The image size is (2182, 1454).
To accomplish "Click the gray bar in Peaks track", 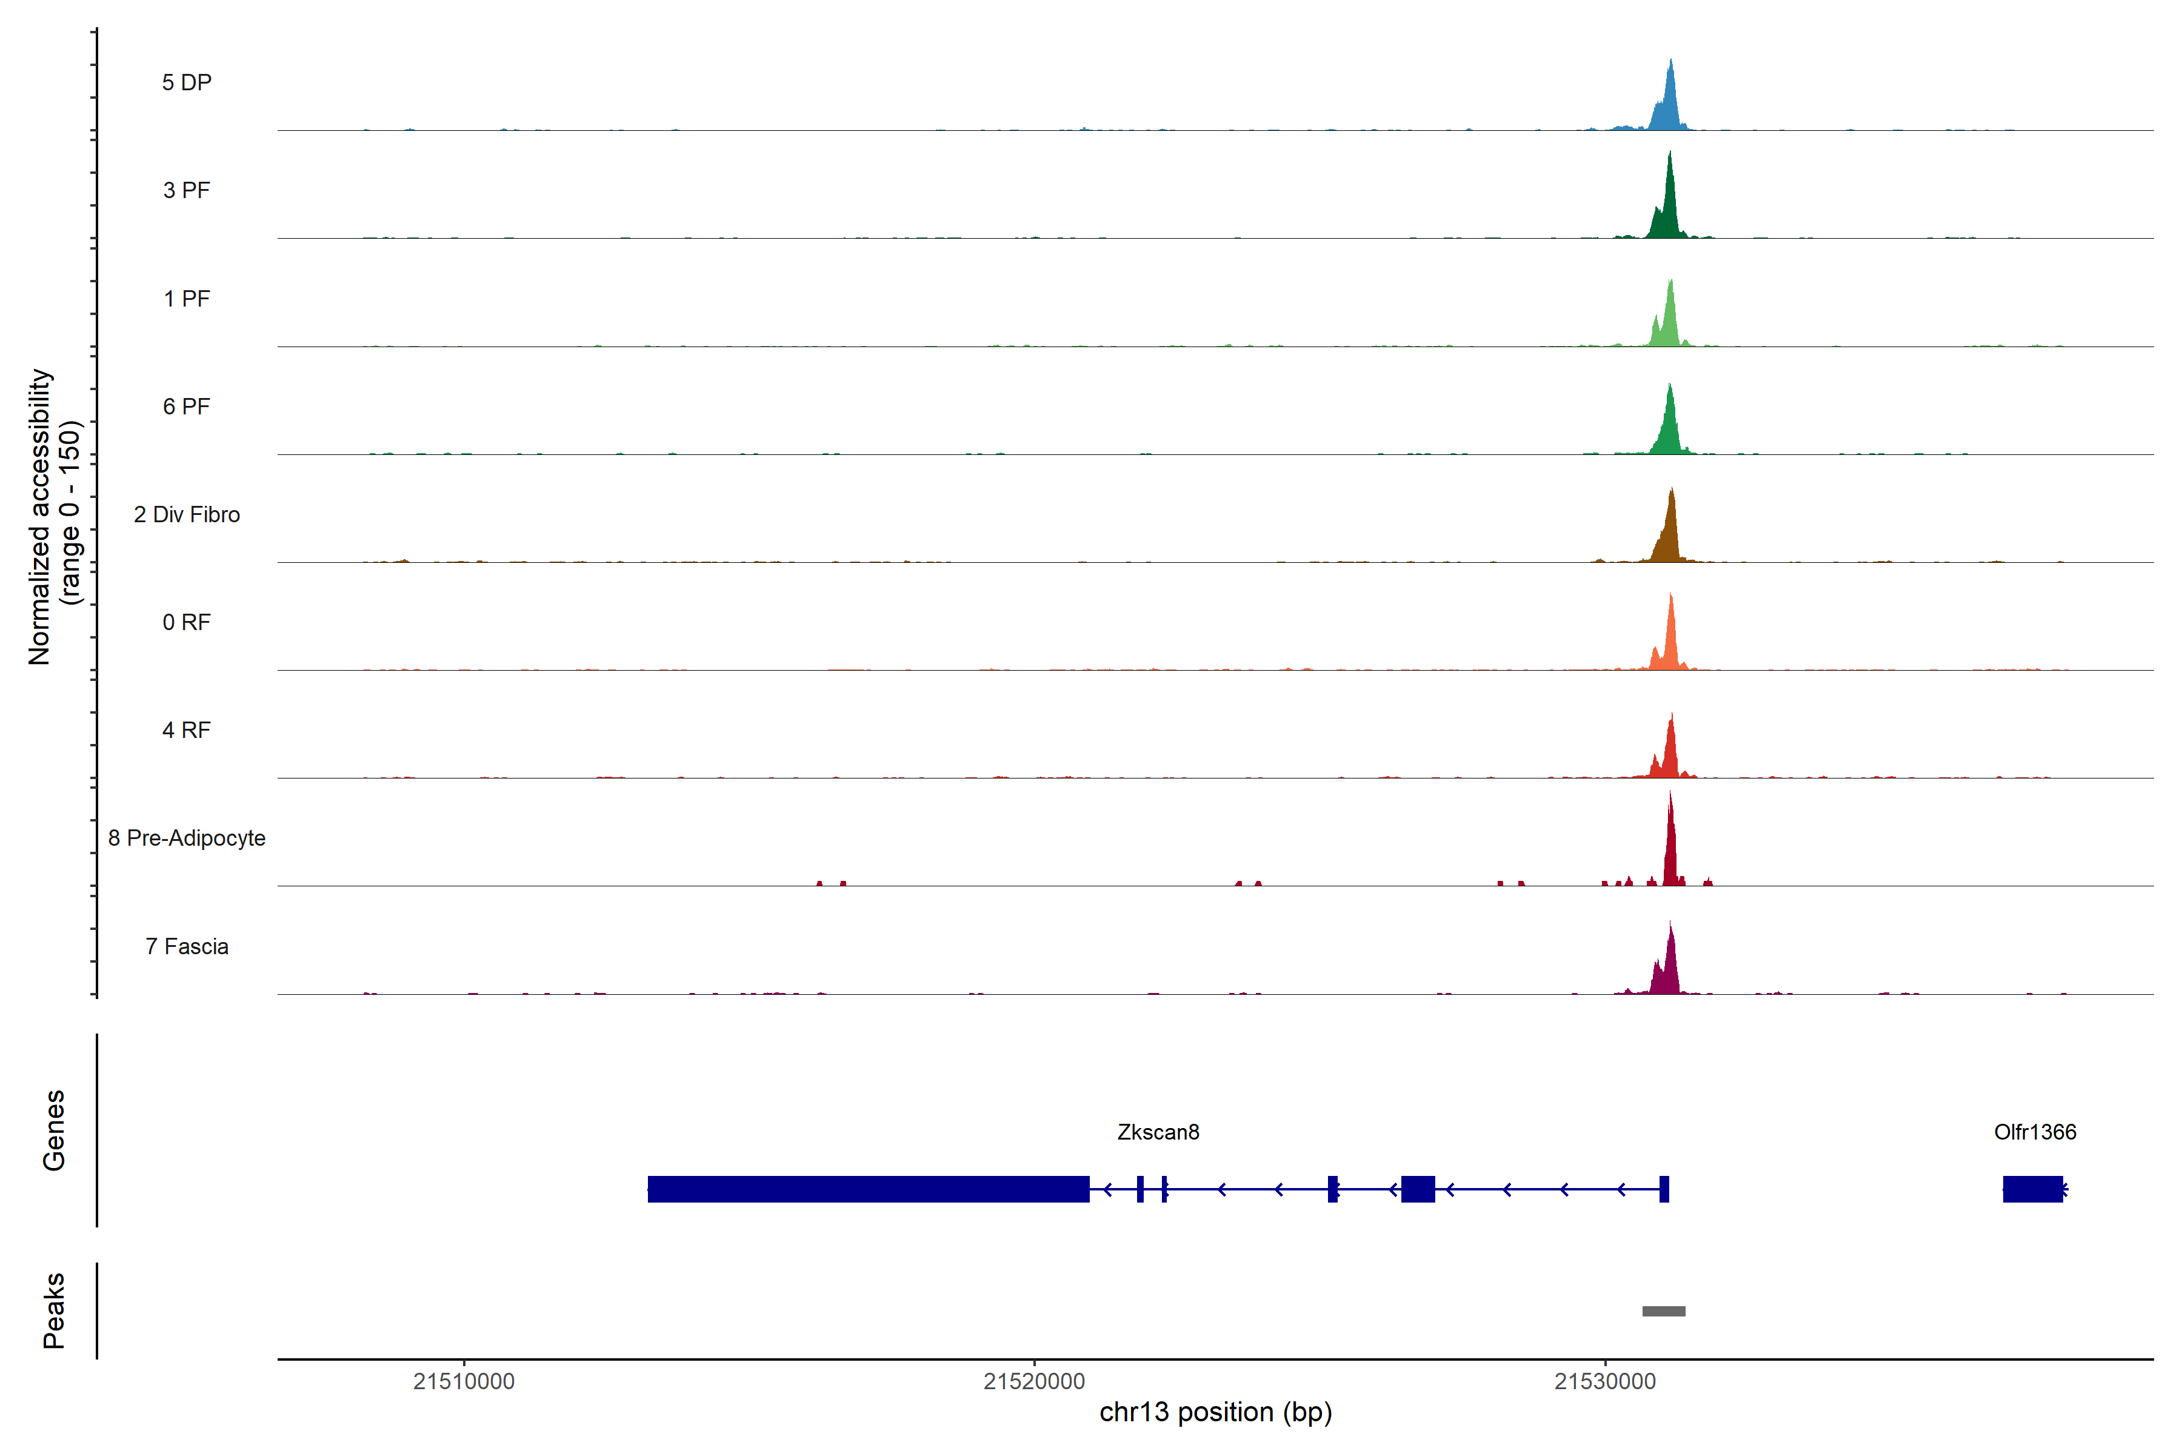I will tap(1663, 1311).
